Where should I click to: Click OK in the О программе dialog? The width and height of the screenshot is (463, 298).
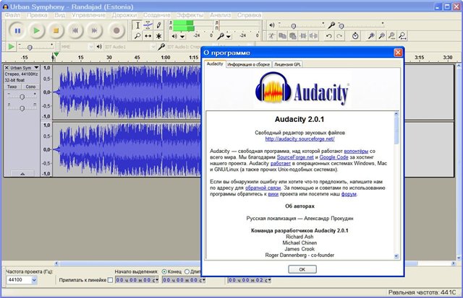click(x=302, y=268)
